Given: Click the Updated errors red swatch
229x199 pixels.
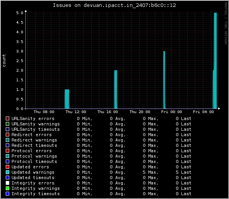Looking at the screenshot, I should tap(7, 167).
